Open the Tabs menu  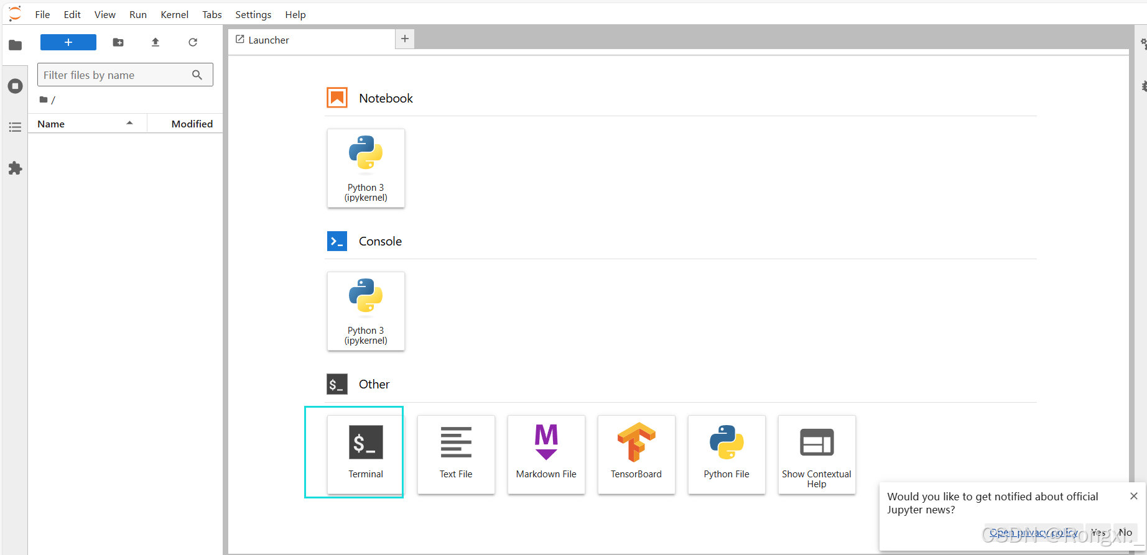pos(212,14)
